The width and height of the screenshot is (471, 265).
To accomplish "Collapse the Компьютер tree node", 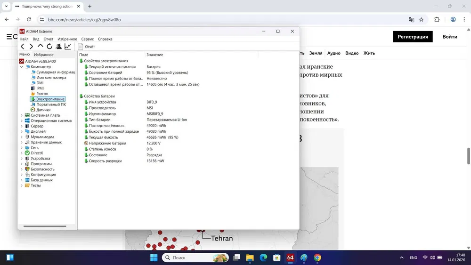I will click(x=22, y=67).
